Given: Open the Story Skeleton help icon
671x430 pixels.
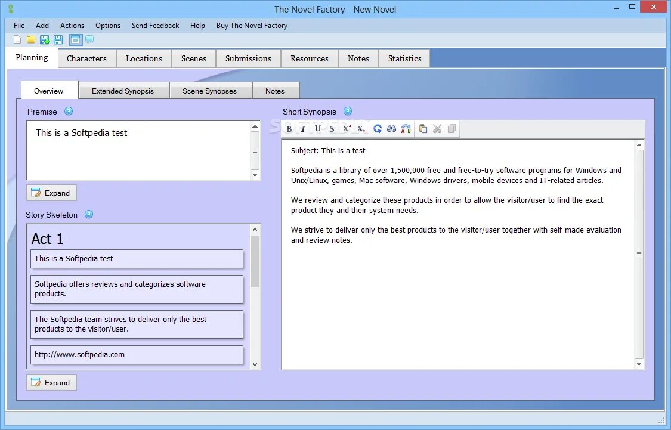Looking at the screenshot, I should (89, 214).
